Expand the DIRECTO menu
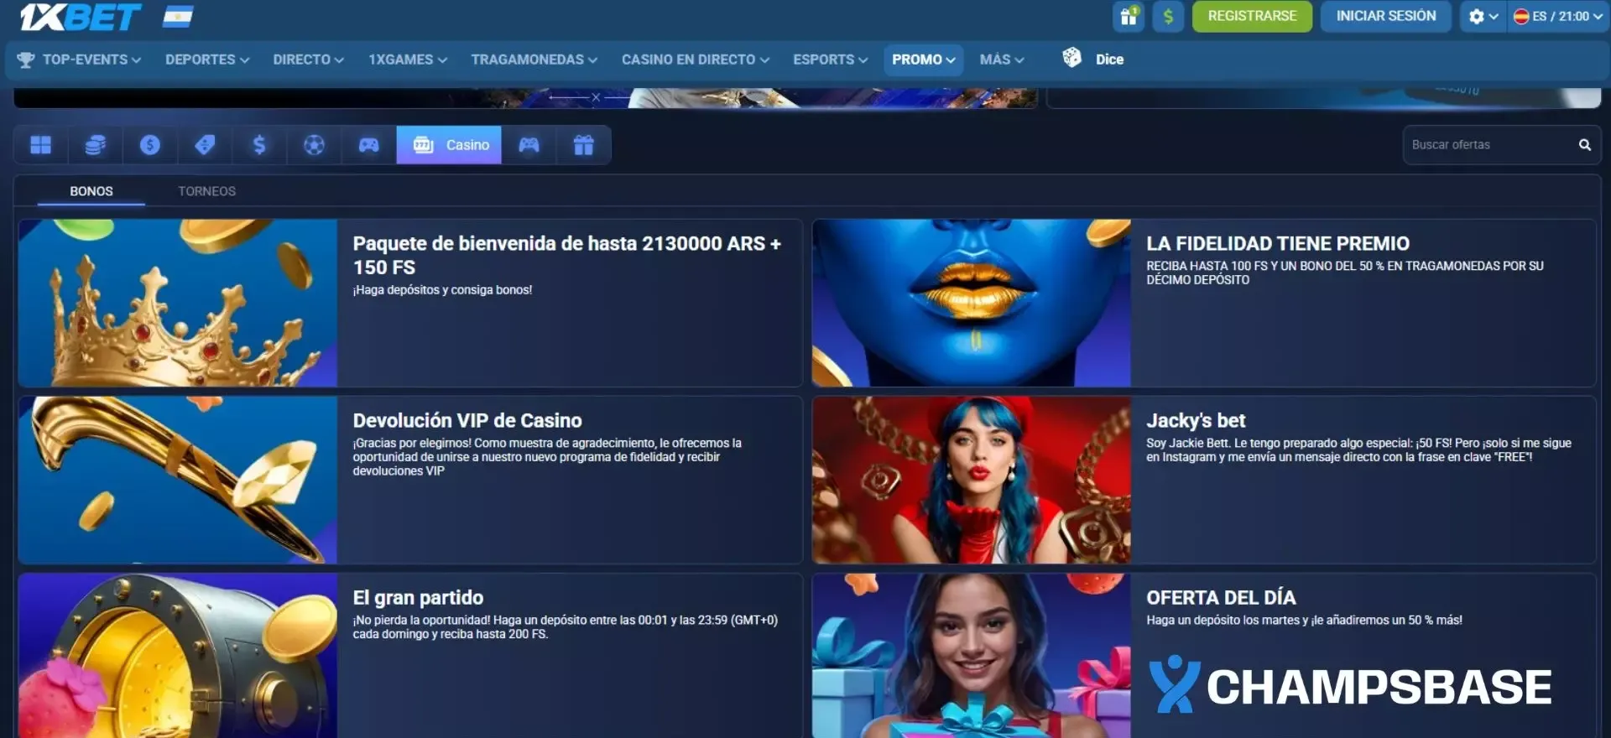This screenshot has width=1611, height=738. click(308, 60)
